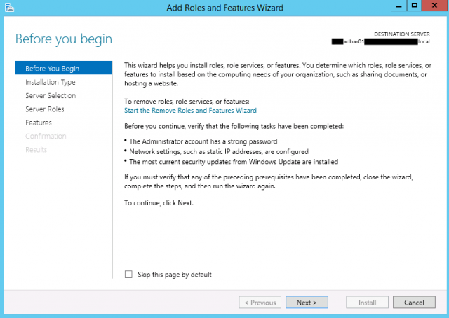Click the Destination Server name text
This screenshot has width=449, height=318.
[x=380, y=42]
